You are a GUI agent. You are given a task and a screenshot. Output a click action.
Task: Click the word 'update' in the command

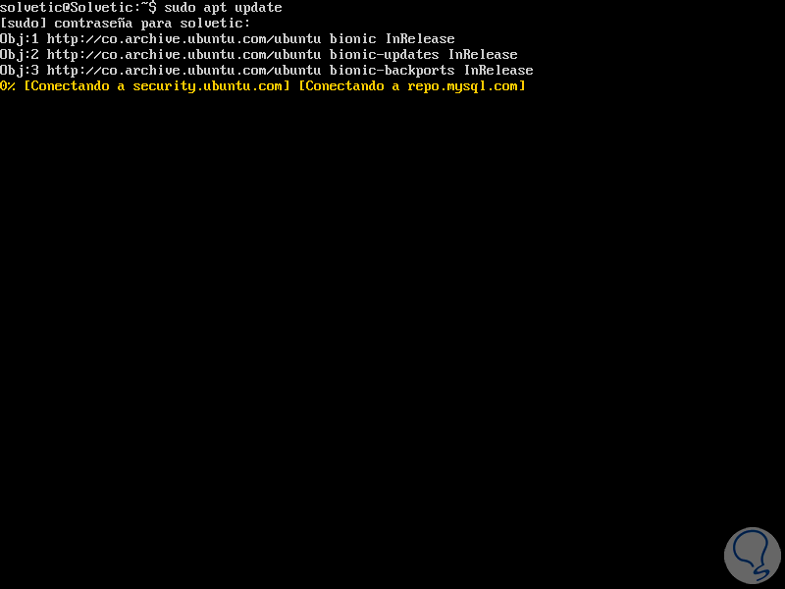[x=258, y=8]
